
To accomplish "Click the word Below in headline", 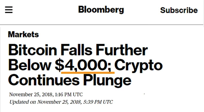I will 30,65.
